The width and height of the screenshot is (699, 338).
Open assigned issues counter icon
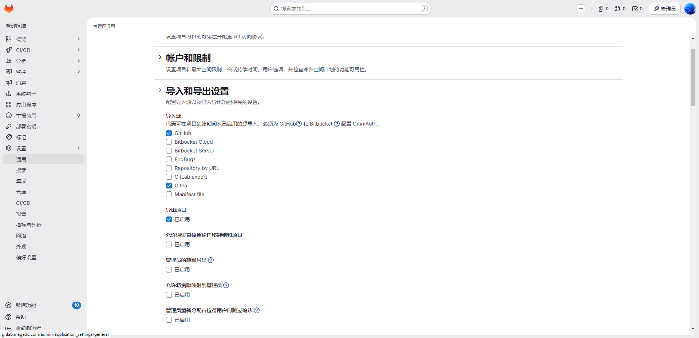604,9
